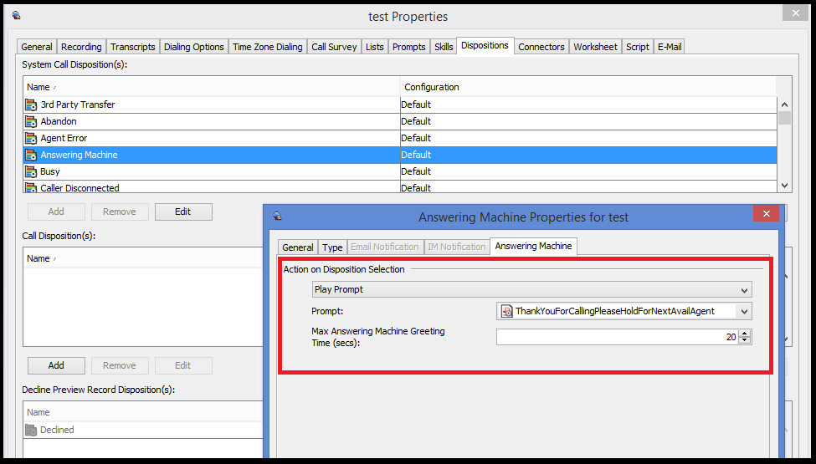Select the Dispositions tab
This screenshot has height=464, width=816.
click(485, 45)
